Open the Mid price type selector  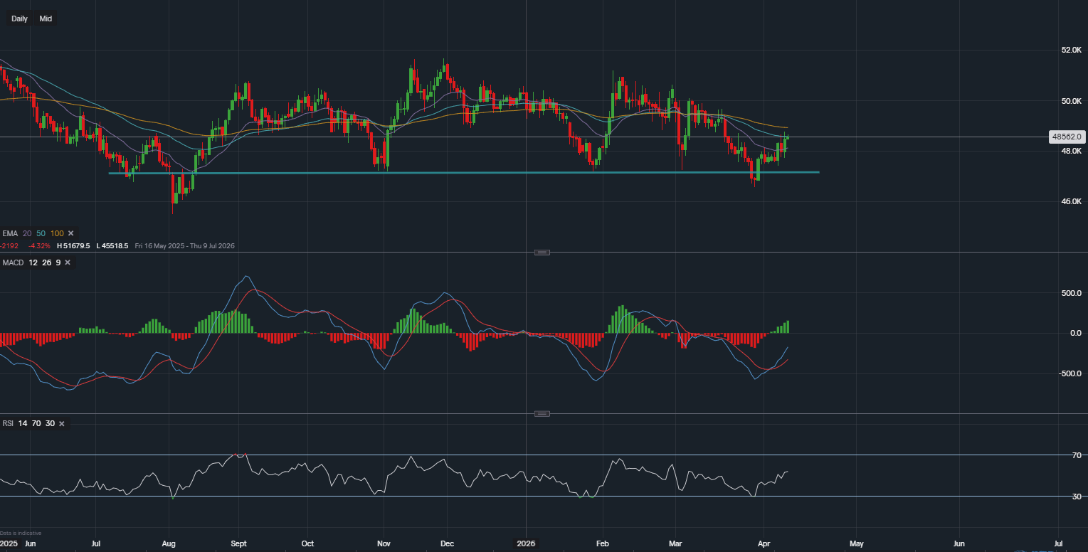pyautogui.click(x=46, y=18)
